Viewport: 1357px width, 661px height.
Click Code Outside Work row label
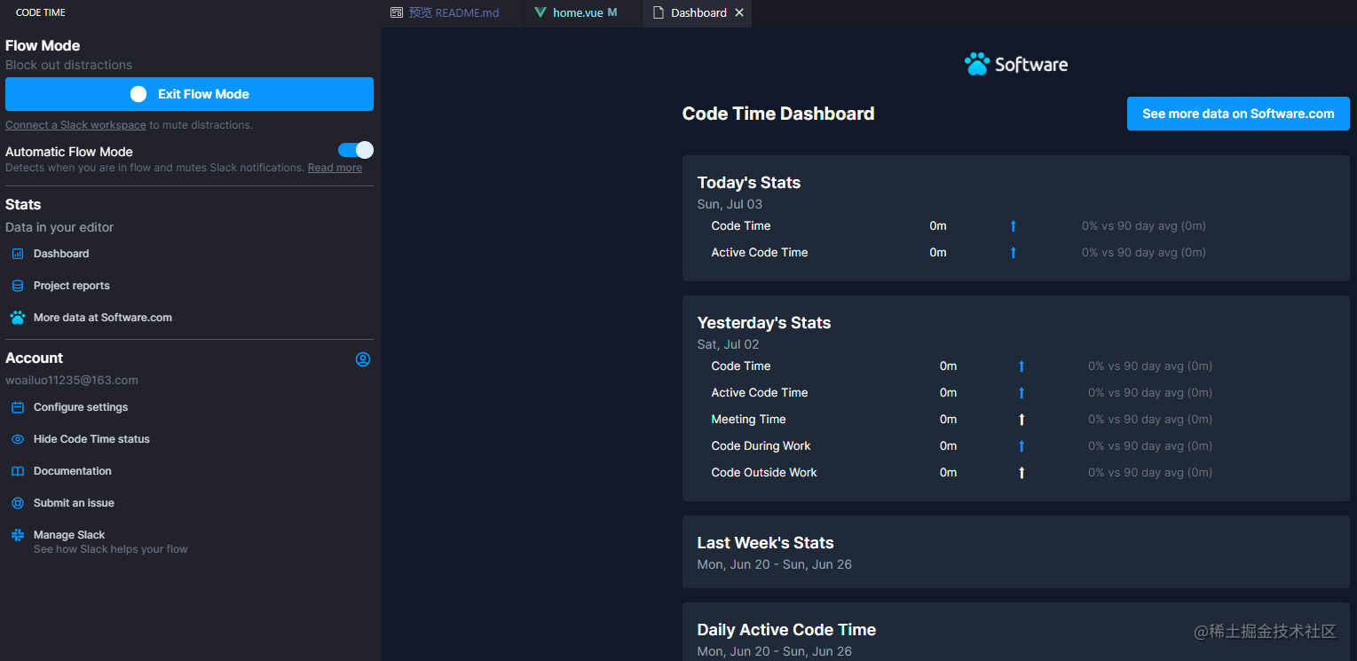[x=764, y=473]
